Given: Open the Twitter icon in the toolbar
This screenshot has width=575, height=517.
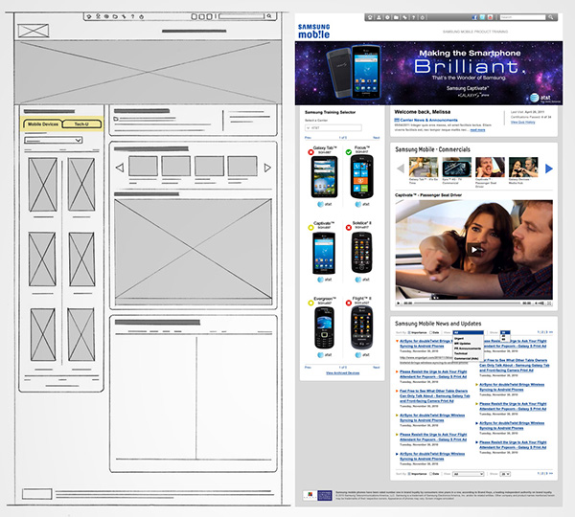Looking at the screenshot, I should [482, 17].
